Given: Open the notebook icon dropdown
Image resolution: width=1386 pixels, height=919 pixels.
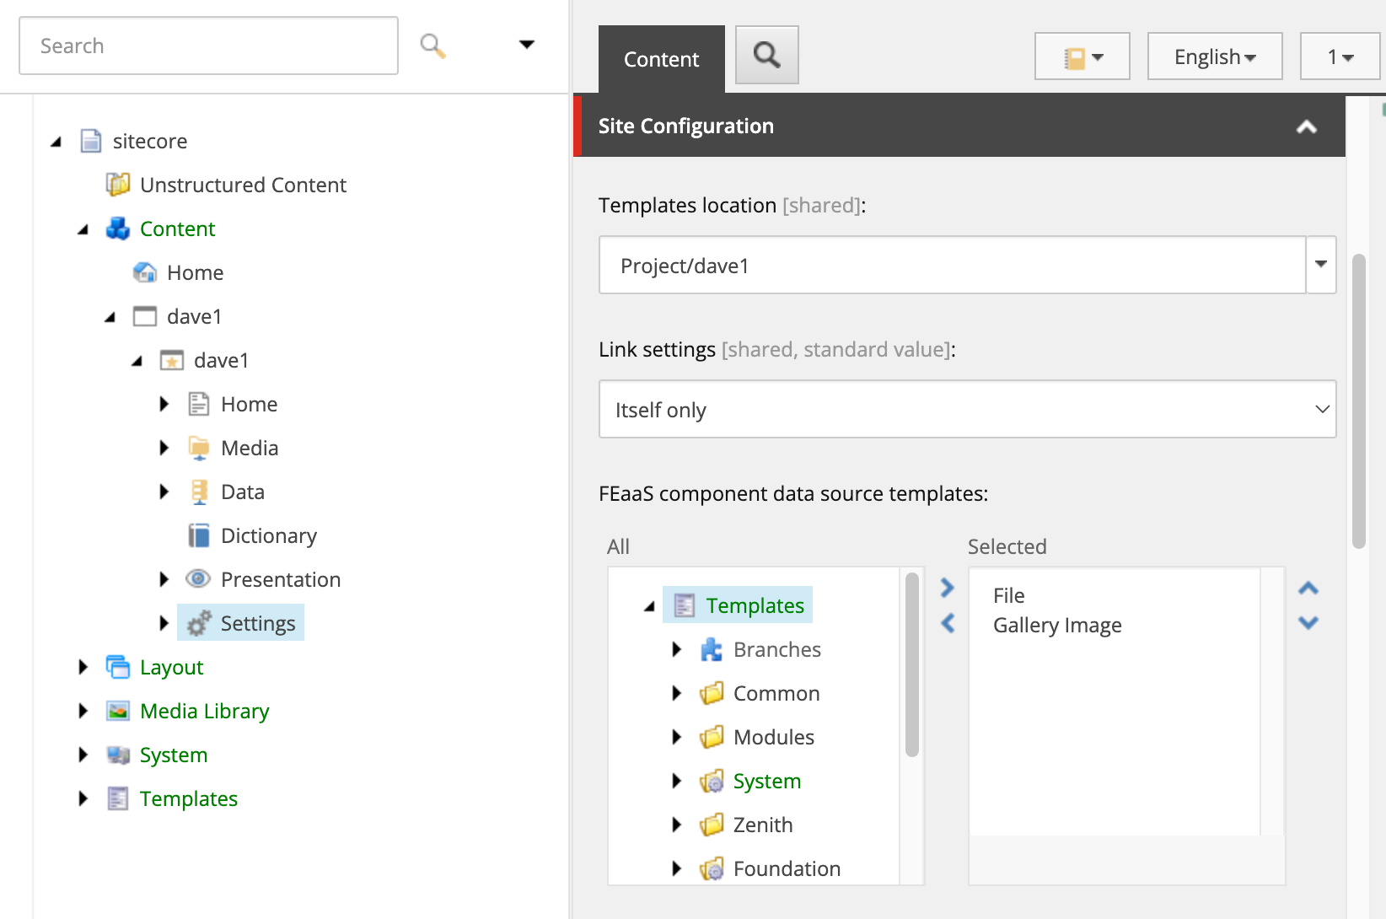Looking at the screenshot, I should (1082, 56).
